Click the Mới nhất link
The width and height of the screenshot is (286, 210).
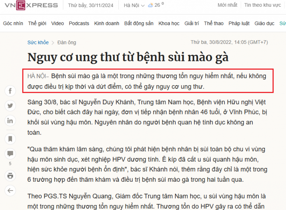coord(227,5)
